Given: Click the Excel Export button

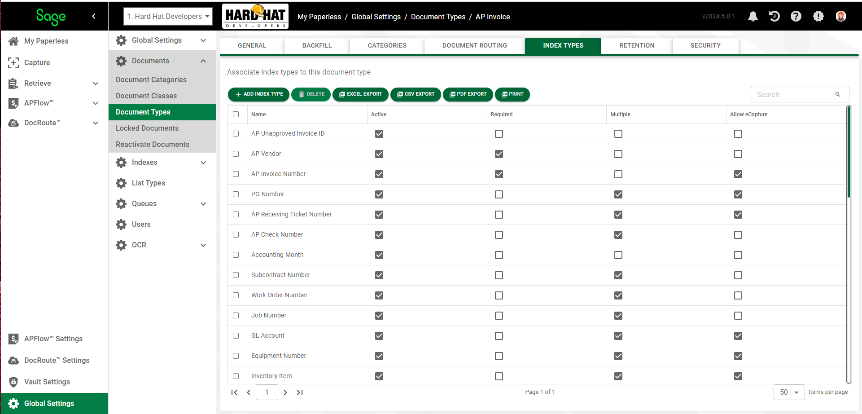Looking at the screenshot, I should tap(360, 94).
